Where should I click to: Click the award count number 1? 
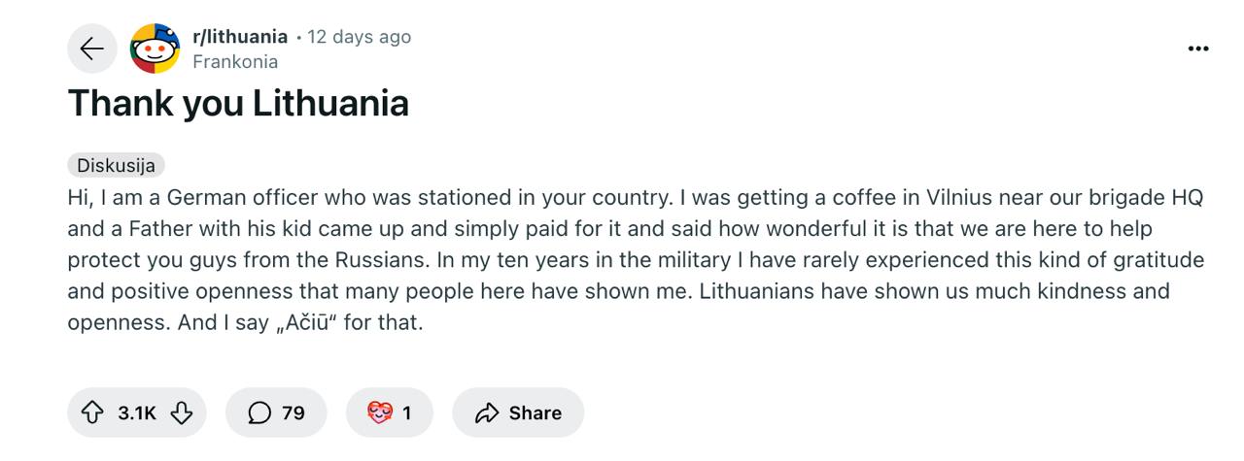[406, 413]
